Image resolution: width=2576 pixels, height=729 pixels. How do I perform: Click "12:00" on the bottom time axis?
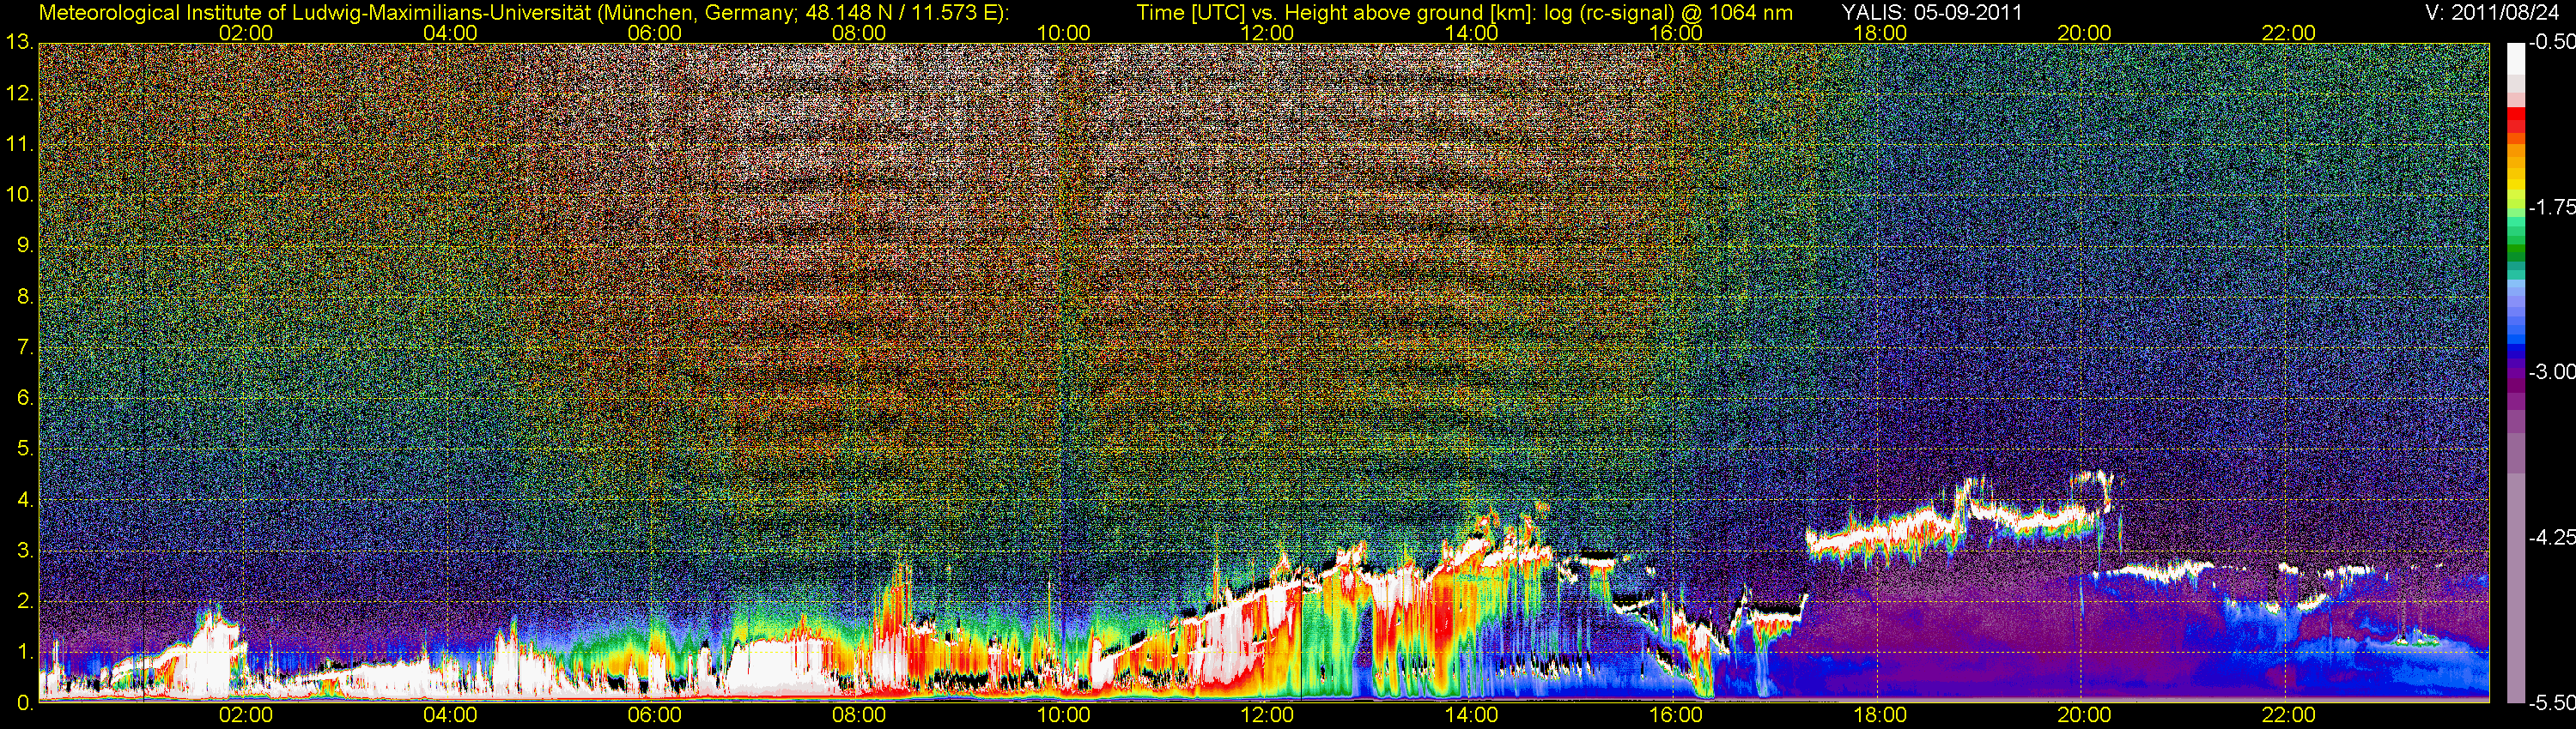point(1267,715)
